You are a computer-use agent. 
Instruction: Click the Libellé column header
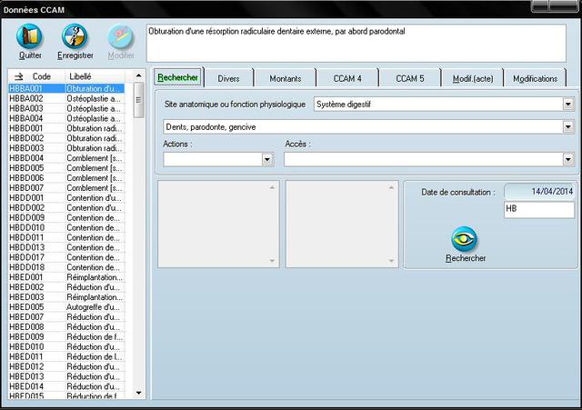point(82,76)
